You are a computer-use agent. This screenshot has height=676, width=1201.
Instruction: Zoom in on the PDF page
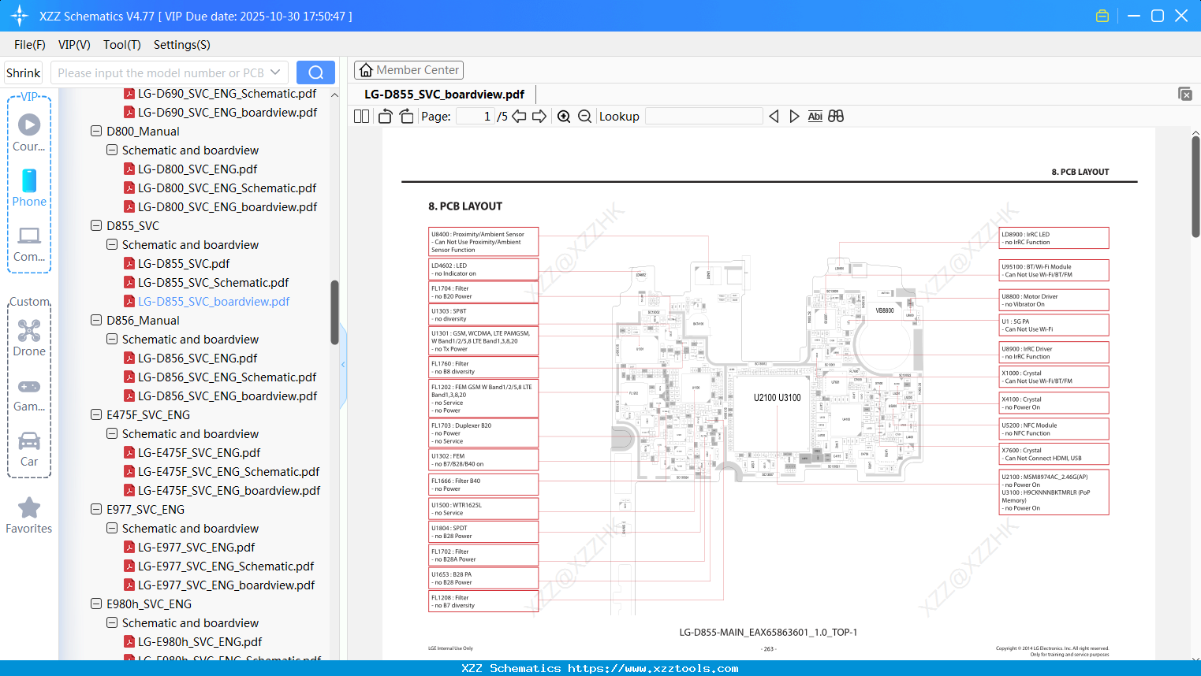tap(564, 116)
